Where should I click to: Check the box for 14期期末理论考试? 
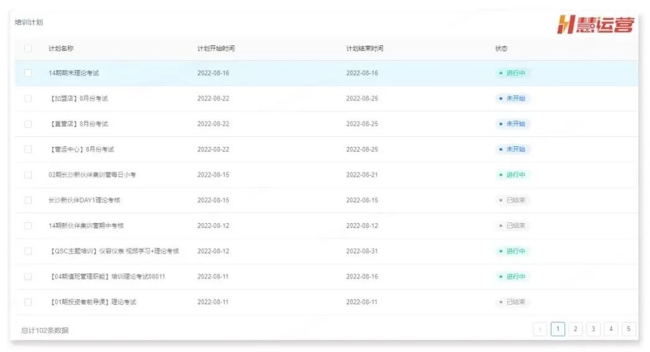click(28, 73)
